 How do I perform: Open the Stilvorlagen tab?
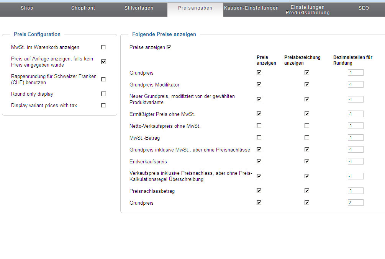139,8
